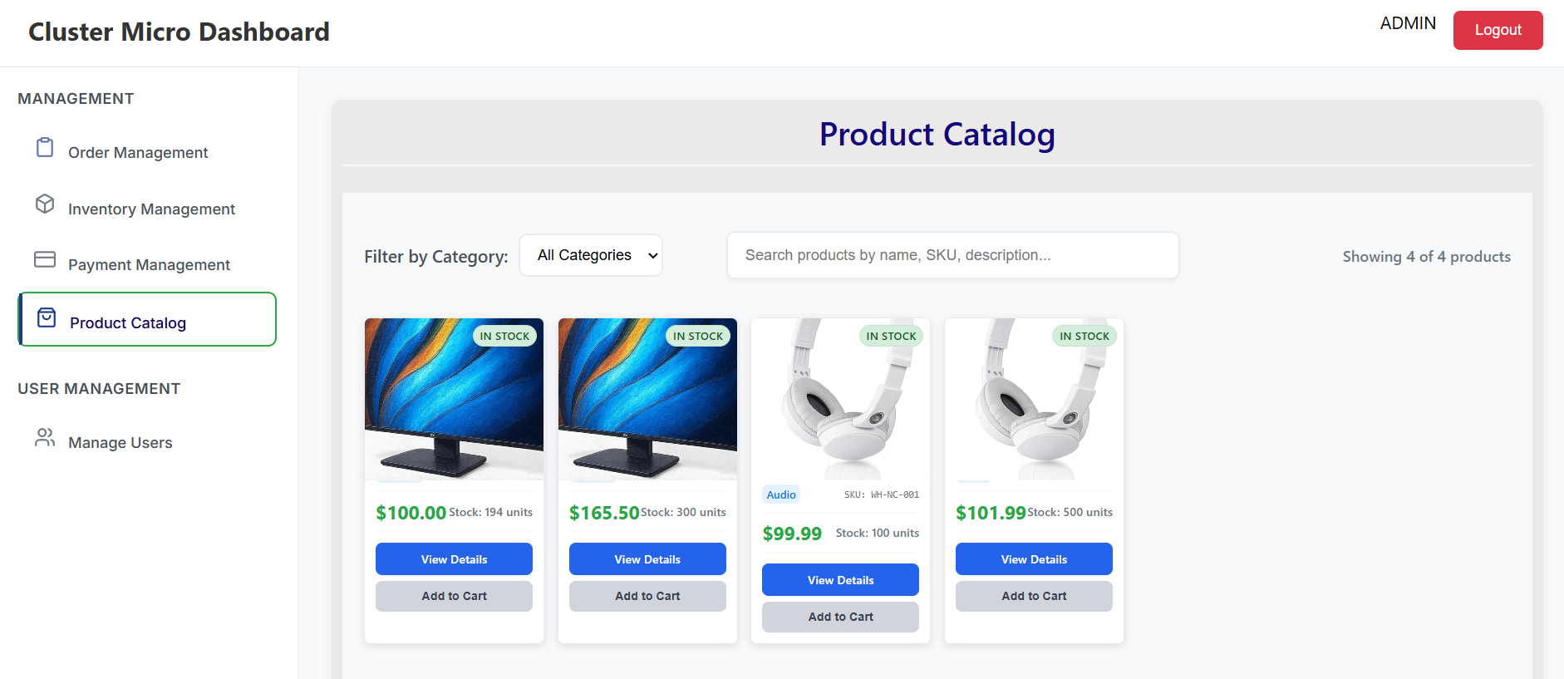Click the Logout button
Screen dimensions: 1564x679
(x=1498, y=29)
